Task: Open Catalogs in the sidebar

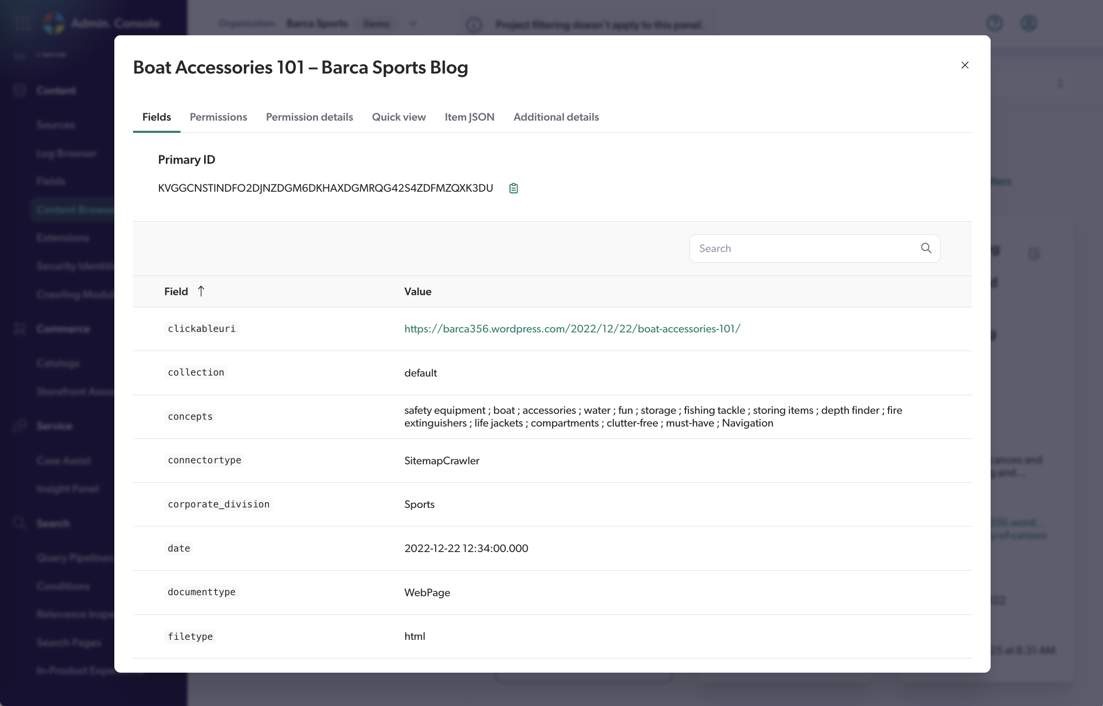Action: coord(58,363)
